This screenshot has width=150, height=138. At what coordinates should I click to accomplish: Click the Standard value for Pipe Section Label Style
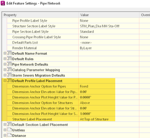(x=87, y=31)
